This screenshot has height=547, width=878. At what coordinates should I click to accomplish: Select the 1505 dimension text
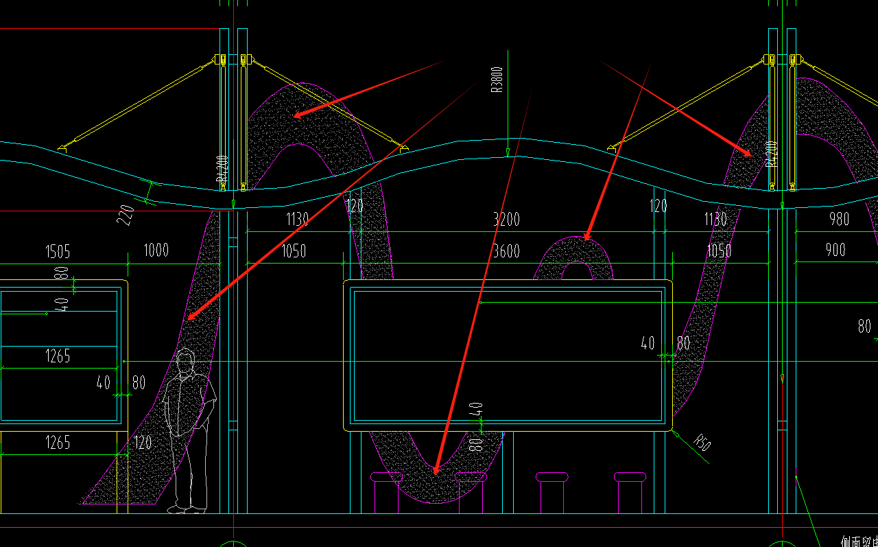point(57,252)
